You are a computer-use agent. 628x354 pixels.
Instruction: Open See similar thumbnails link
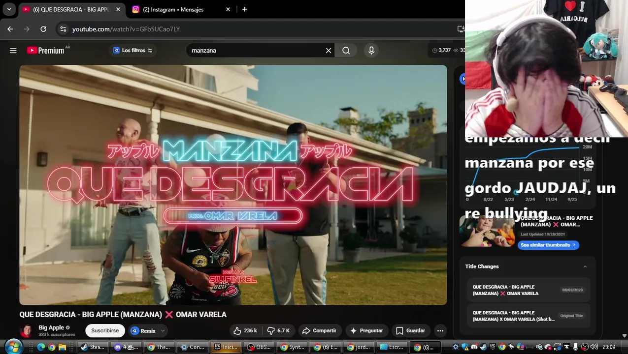tap(548, 245)
